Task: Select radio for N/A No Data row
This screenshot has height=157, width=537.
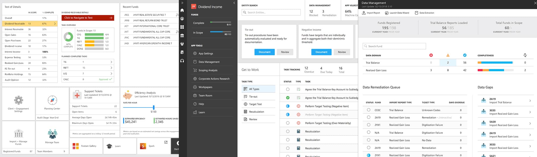Action: pyautogui.click(x=368, y=140)
